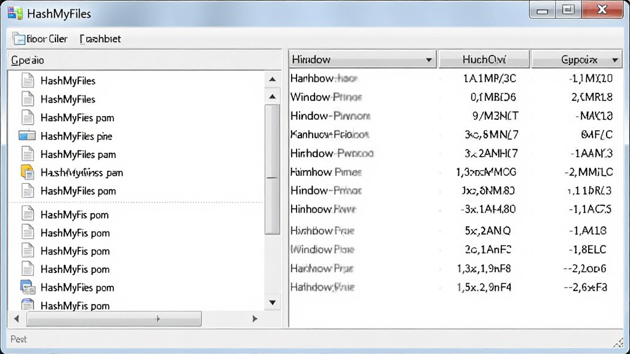This screenshot has width=630, height=354.
Task: Select the 'Hirhdow-Pwrood' table row
Action: [x=456, y=153]
